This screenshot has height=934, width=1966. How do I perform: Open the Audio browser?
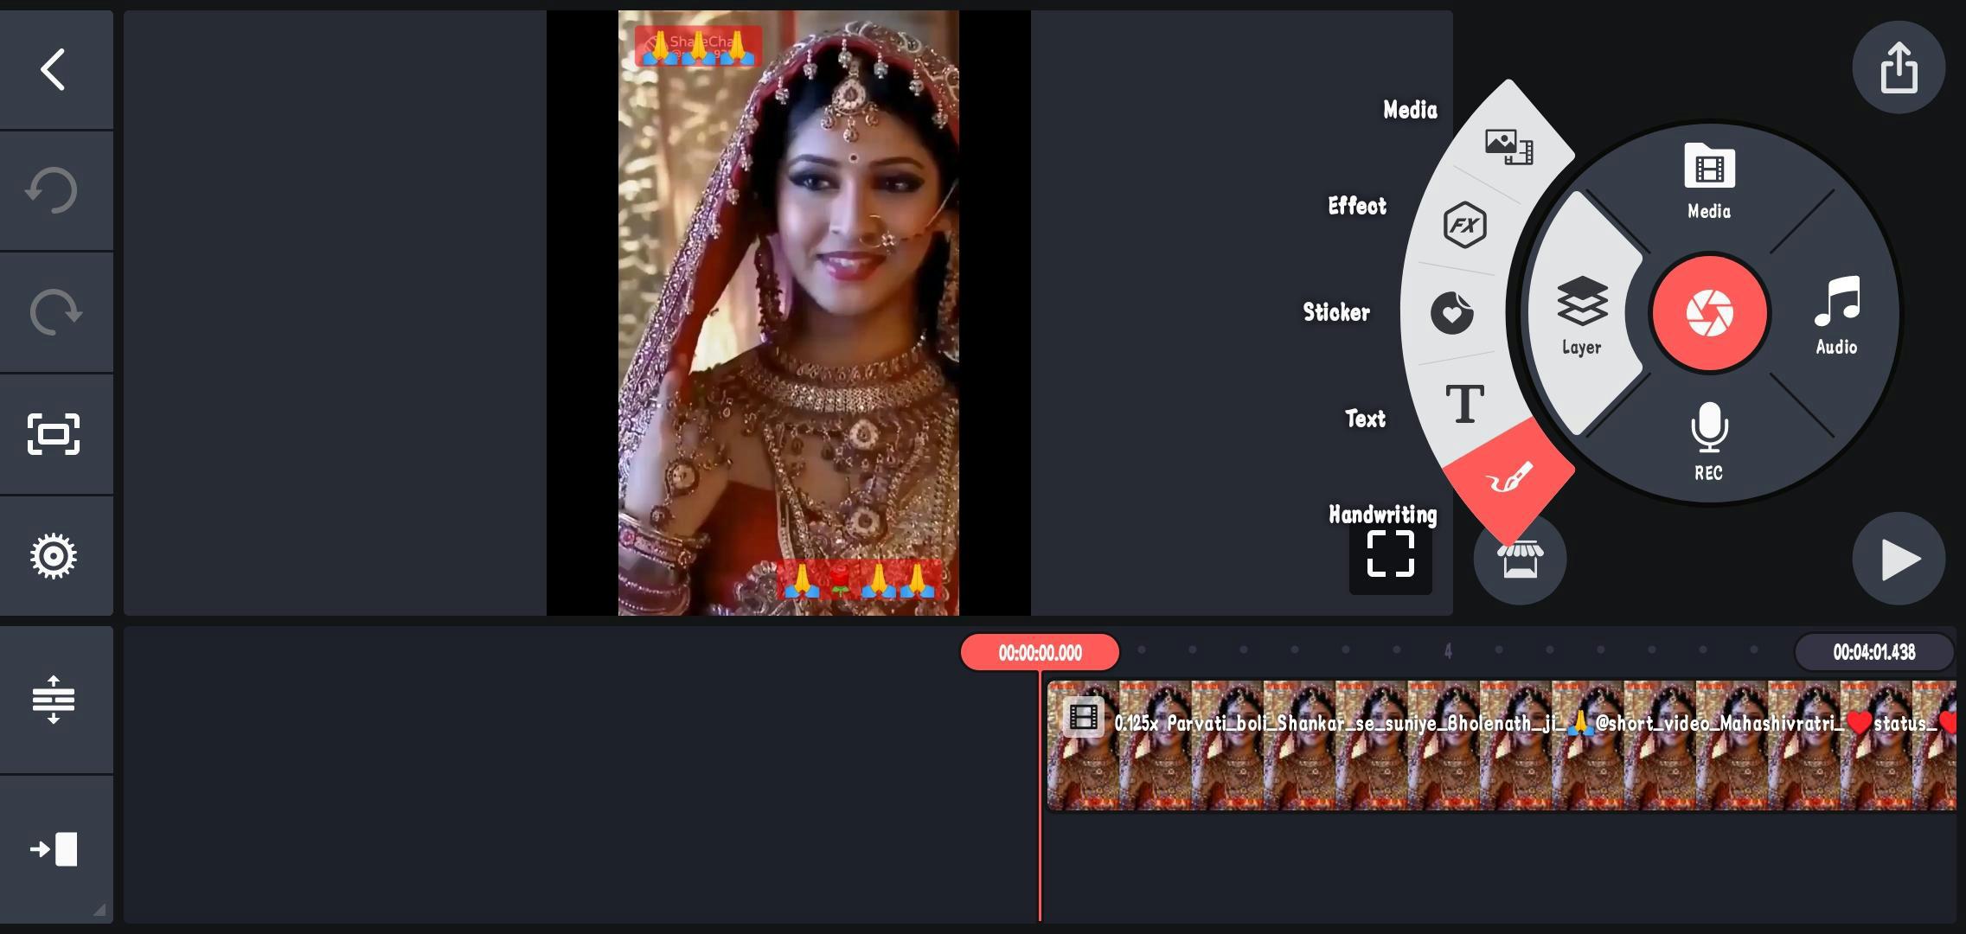coord(1836,317)
